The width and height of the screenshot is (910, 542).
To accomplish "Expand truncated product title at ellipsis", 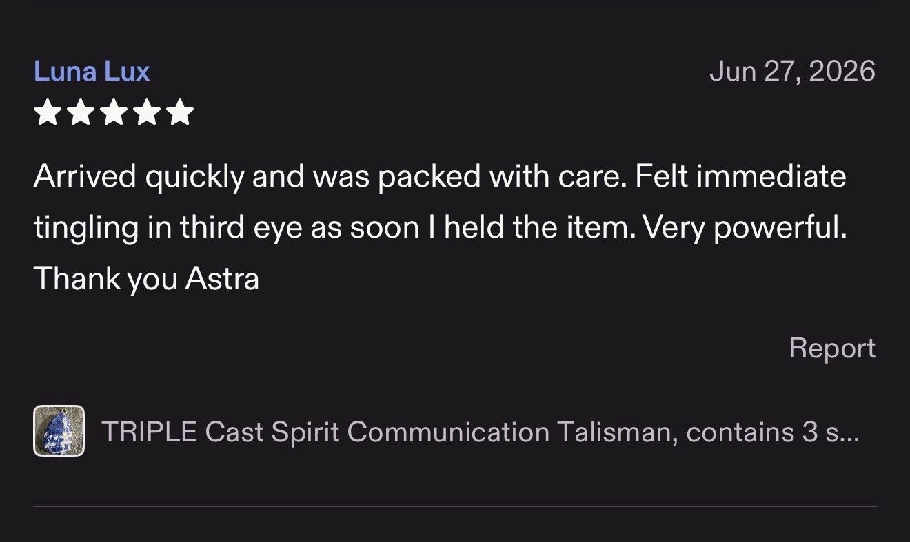I will click(x=850, y=432).
